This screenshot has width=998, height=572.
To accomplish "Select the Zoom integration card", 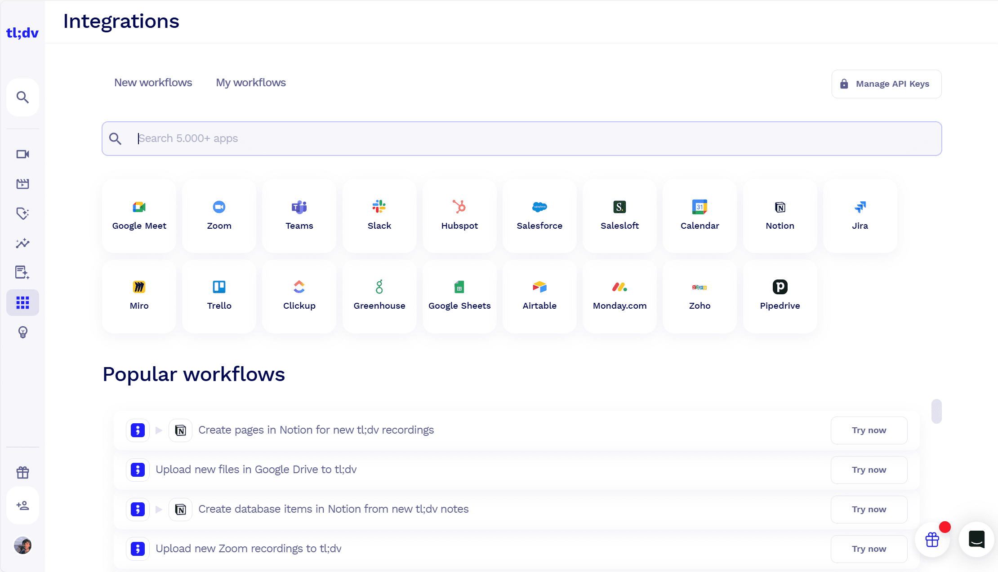I will tap(219, 216).
